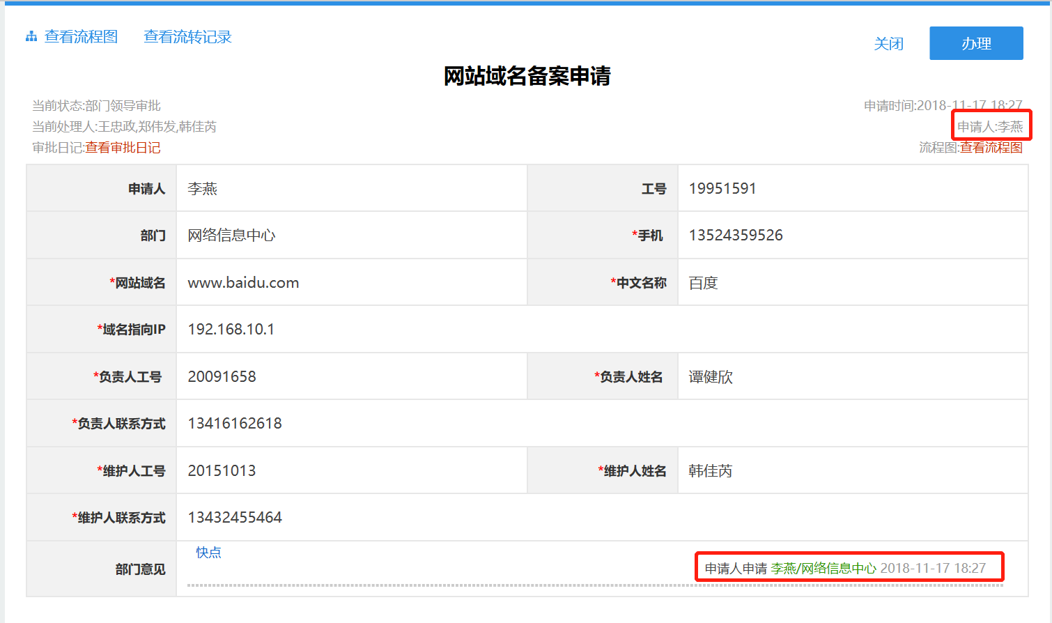Screen dimensions: 1052x623
Task: Click the 负责人姓名 value 谭健欣
Action: [711, 377]
